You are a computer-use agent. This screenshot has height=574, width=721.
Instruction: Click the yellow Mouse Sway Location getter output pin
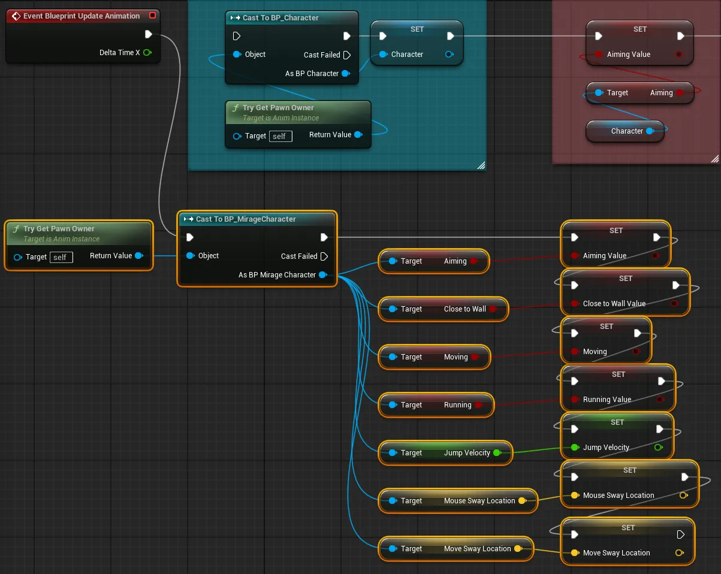(522, 501)
